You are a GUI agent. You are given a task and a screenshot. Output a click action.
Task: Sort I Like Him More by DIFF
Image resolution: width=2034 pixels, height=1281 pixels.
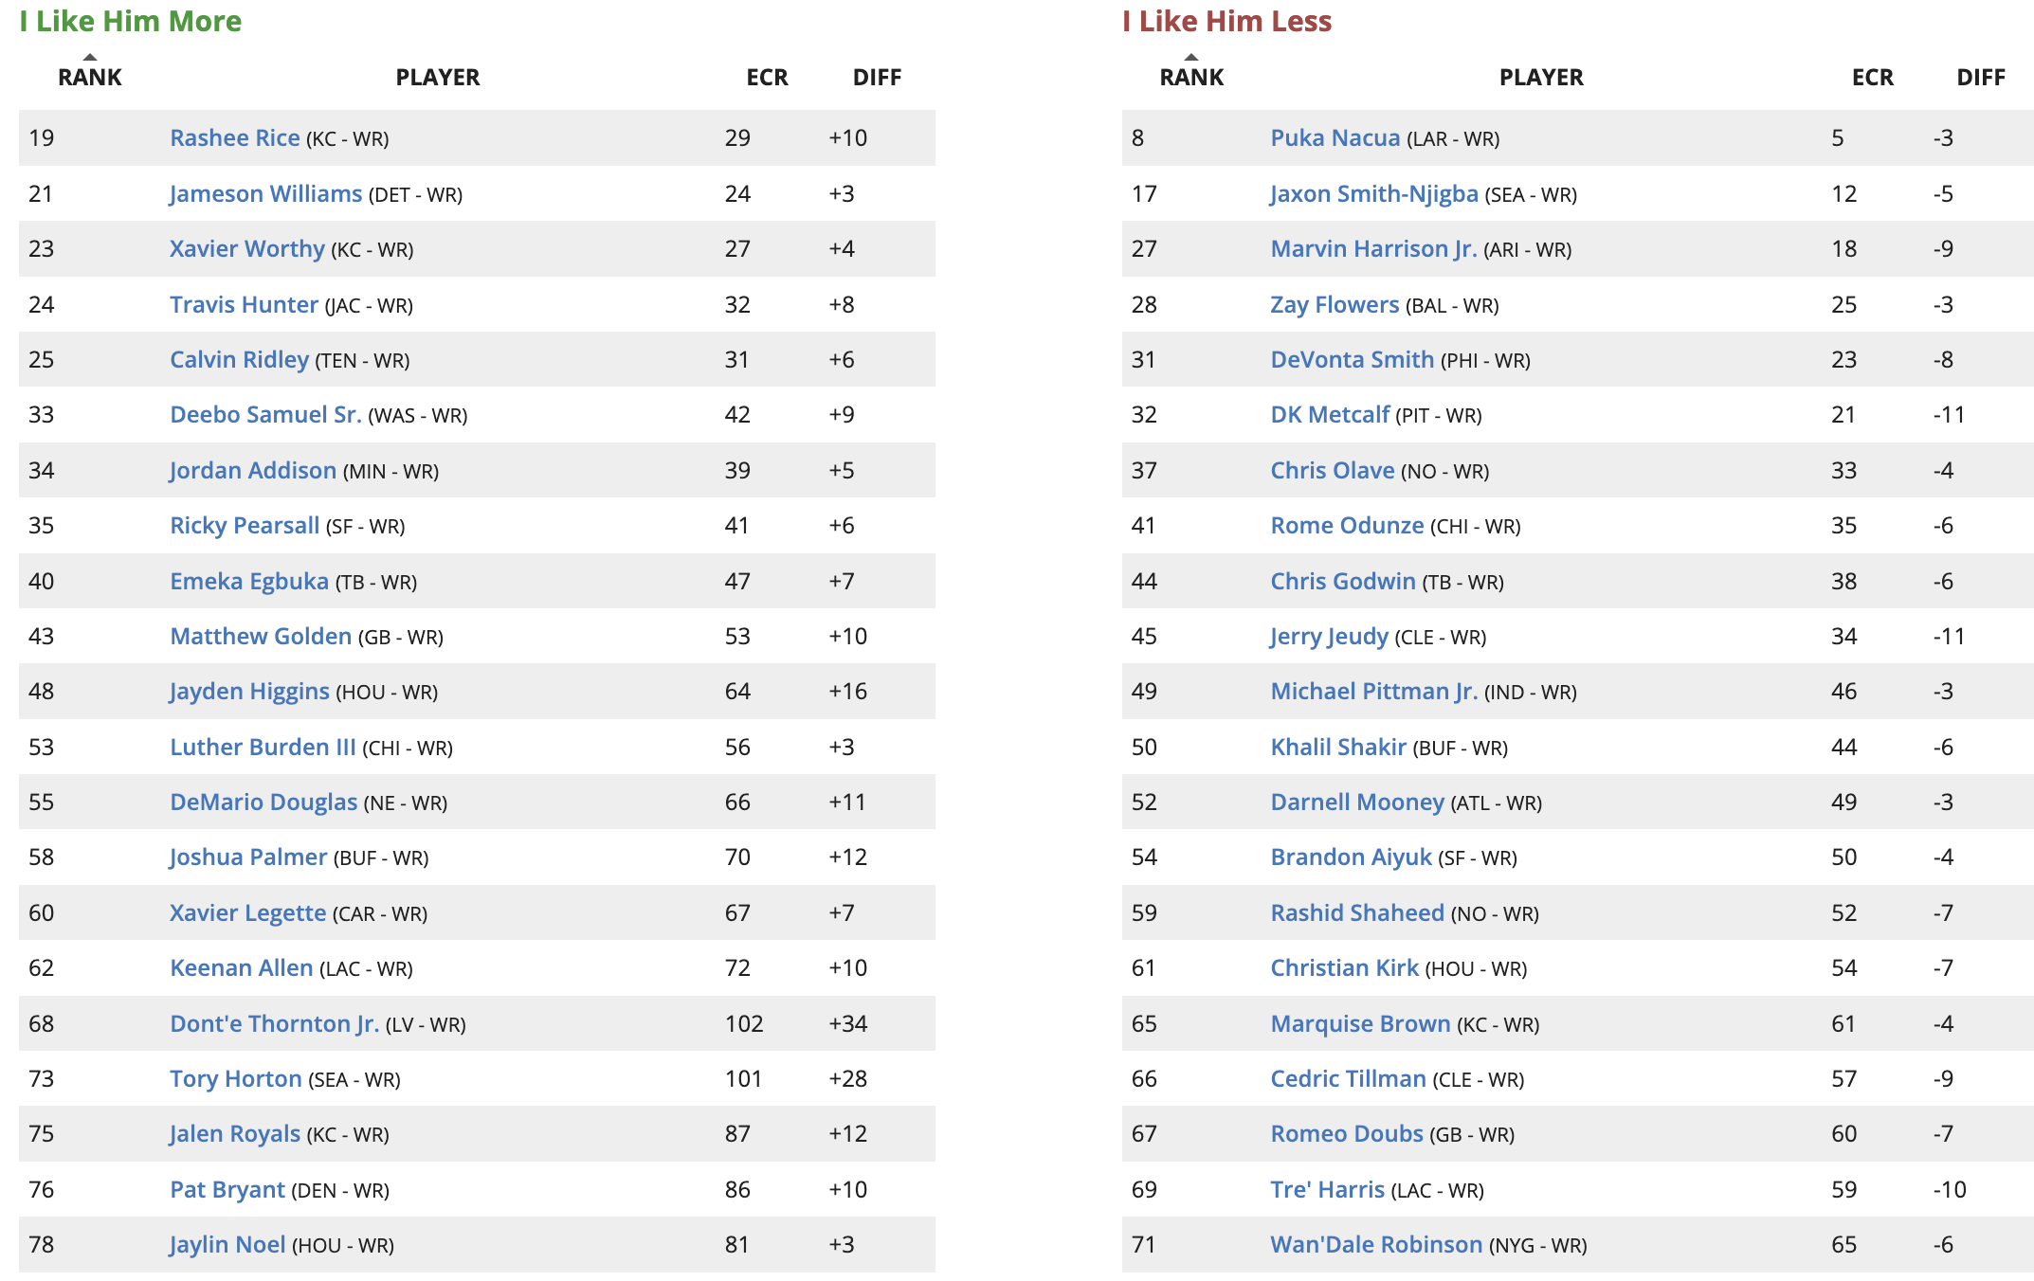877,78
